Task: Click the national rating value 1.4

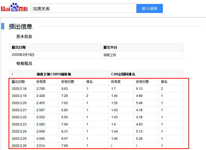Action: 113,124
